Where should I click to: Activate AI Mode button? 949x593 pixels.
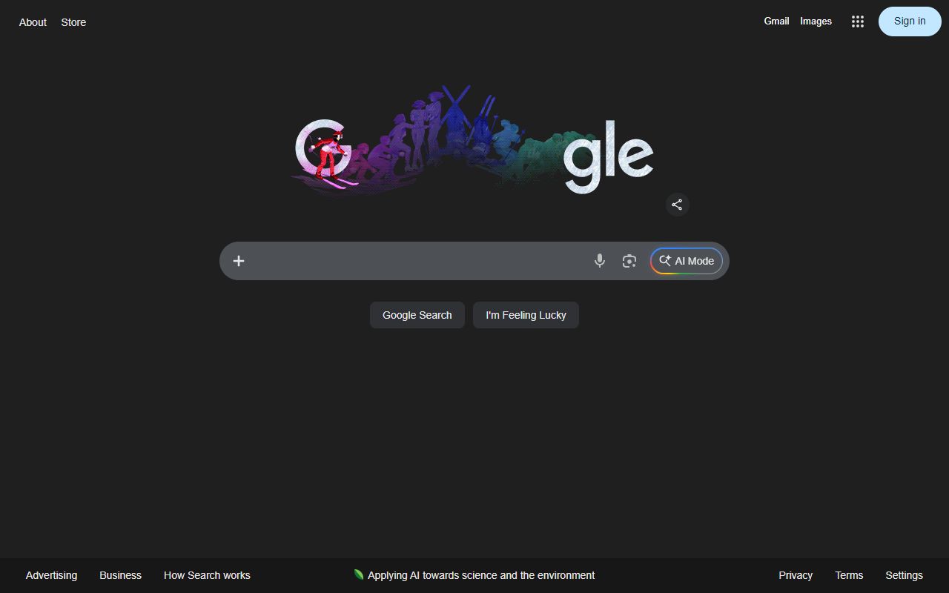(x=687, y=261)
